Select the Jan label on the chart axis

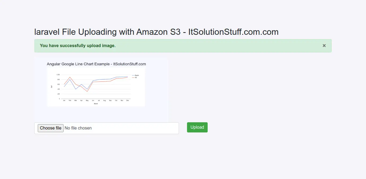[64, 101]
